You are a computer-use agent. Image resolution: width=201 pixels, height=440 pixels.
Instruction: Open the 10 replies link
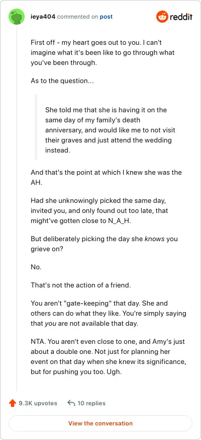(x=91, y=403)
